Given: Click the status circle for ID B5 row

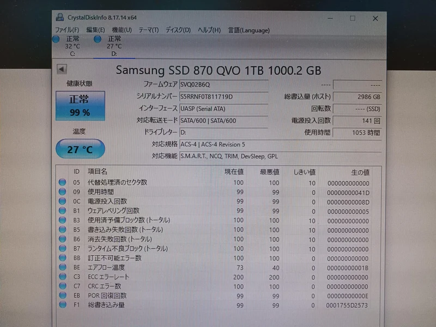Looking at the screenshot, I should (62, 229).
